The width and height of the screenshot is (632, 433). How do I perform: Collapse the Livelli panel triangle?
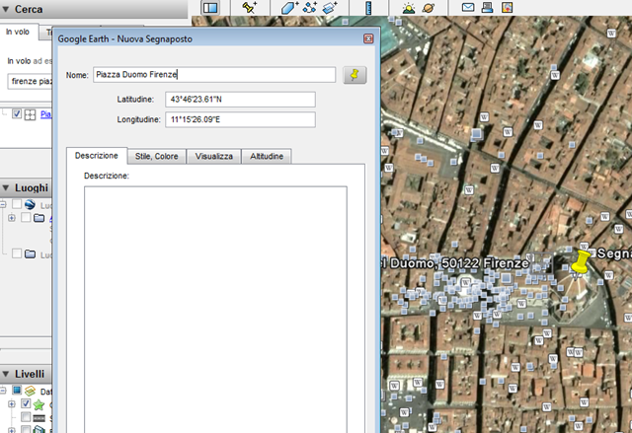point(6,374)
